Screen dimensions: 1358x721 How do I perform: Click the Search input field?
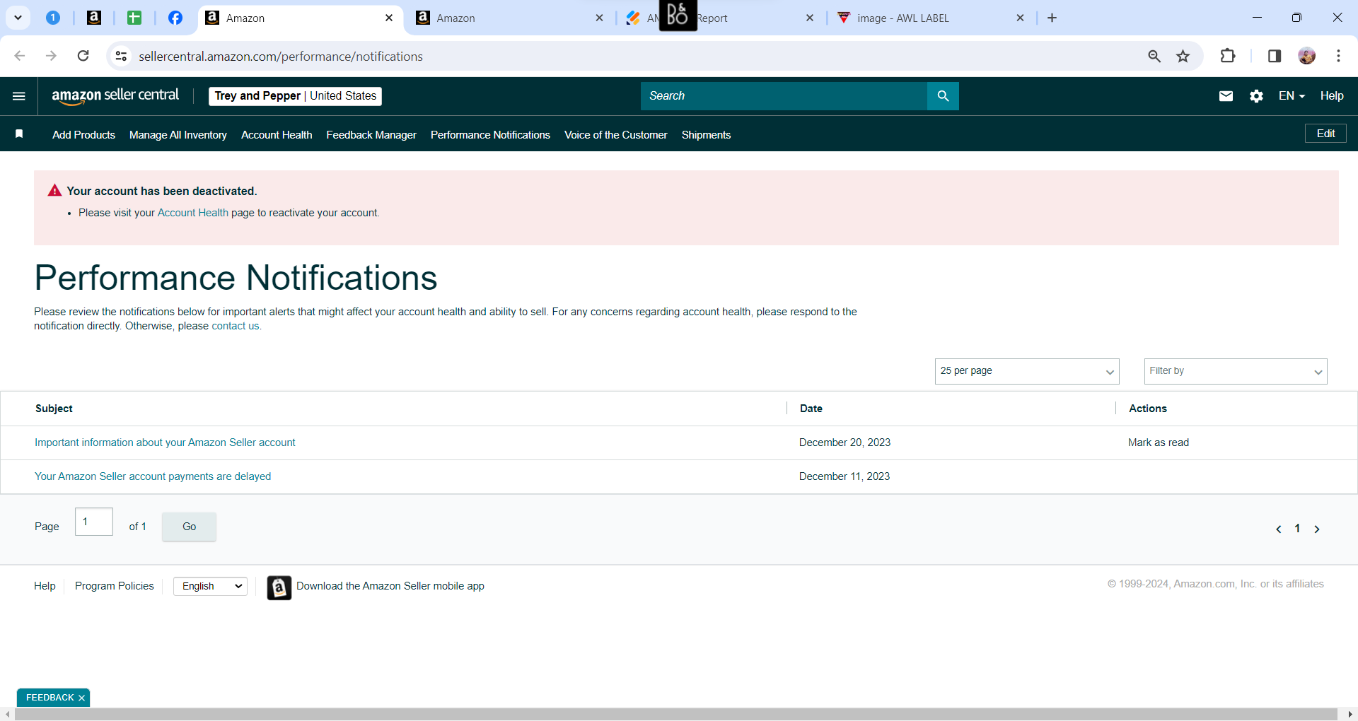tap(784, 96)
